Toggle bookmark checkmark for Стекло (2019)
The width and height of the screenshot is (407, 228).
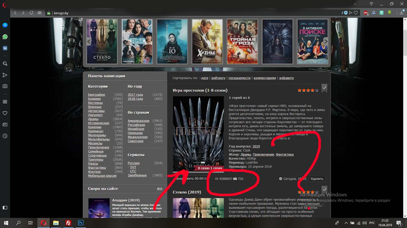(x=324, y=189)
